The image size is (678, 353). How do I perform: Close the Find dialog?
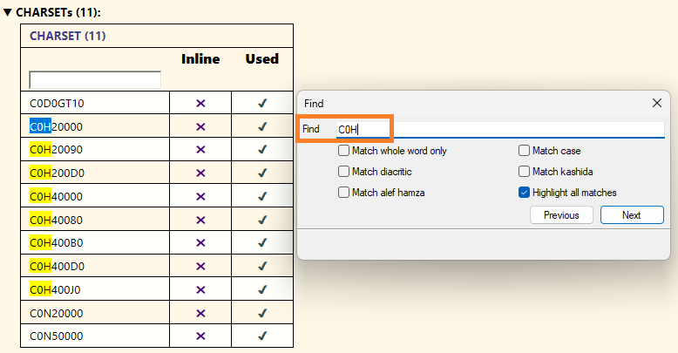coord(657,103)
